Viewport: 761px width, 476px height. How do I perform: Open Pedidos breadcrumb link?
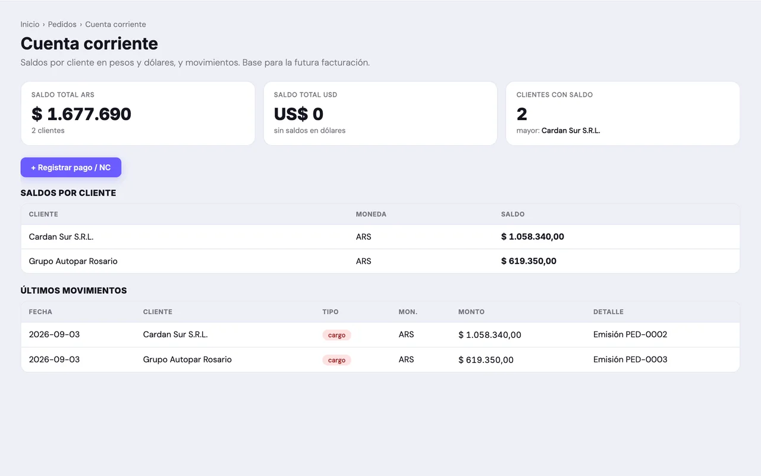pos(62,24)
